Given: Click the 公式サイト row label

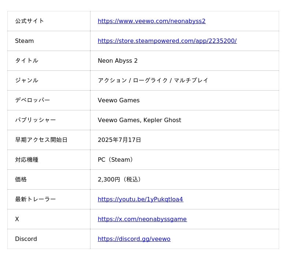Looking at the screenshot, I should 29,21.
